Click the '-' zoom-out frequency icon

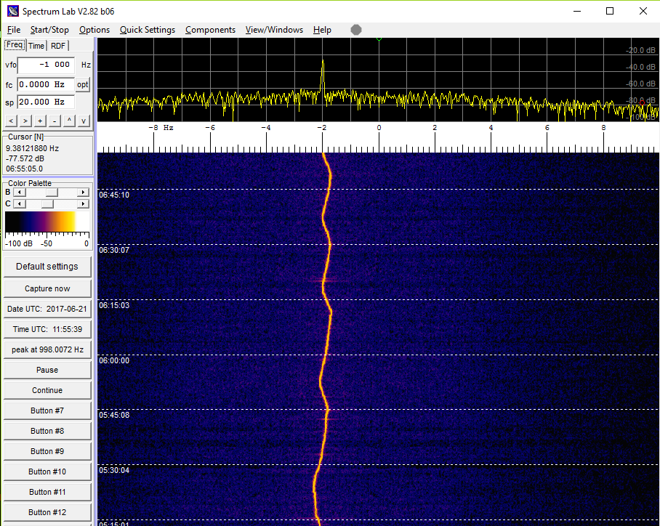click(55, 121)
